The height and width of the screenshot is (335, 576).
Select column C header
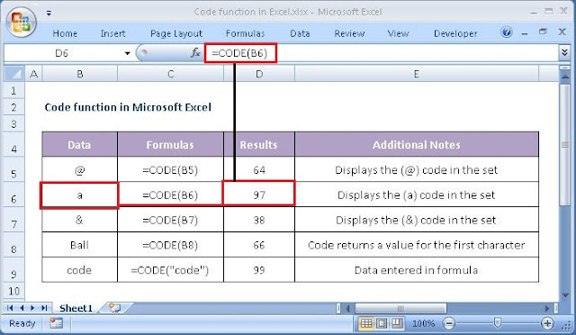coord(170,74)
